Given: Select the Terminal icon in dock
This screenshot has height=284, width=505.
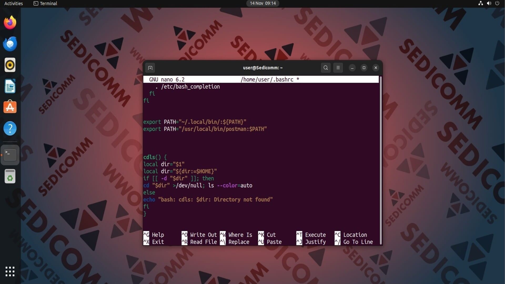Looking at the screenshot, I should pos(10,155).
